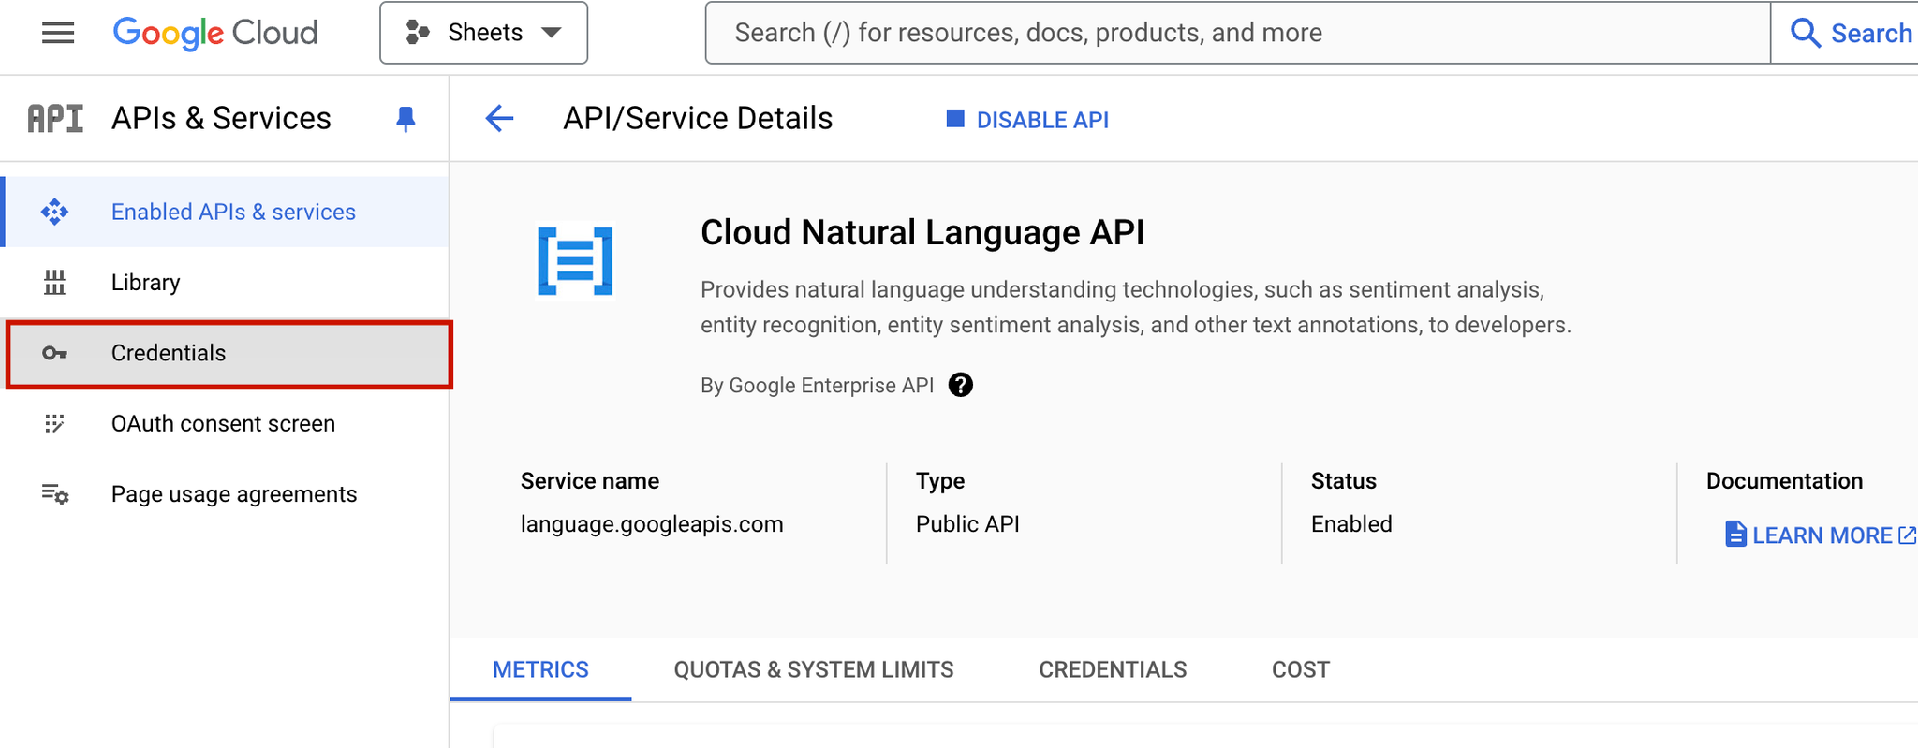Switch to the METRICS tab
The height and width of the screenshot is (748, 1918).
(540, 669)
